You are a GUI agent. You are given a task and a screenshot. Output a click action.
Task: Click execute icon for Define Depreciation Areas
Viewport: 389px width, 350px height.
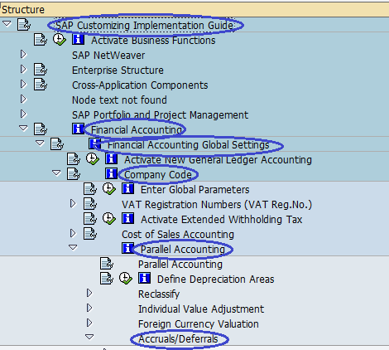coord(126,279)
